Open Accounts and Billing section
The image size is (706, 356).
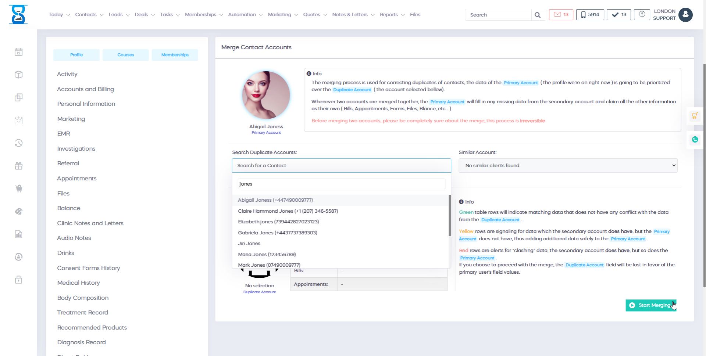coord(85,89)
